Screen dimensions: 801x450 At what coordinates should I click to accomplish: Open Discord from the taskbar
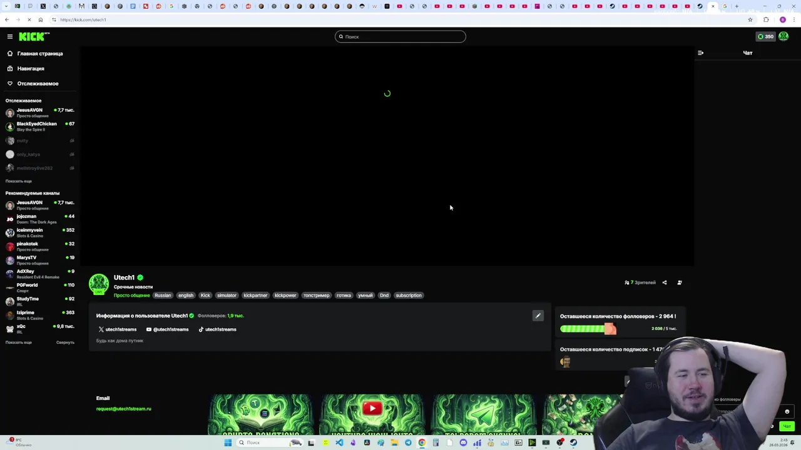tap(463, 442)
